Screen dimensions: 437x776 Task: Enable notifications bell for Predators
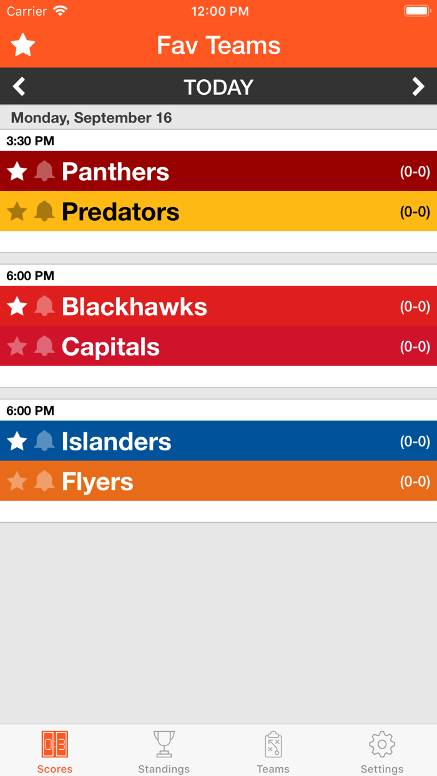click(42, 211)
